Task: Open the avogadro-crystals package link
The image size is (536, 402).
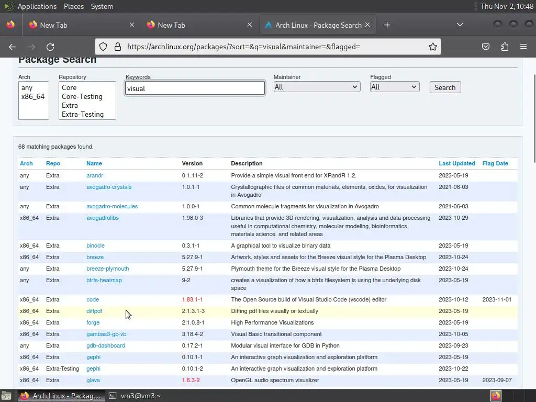Action: [x=109, y=187]
